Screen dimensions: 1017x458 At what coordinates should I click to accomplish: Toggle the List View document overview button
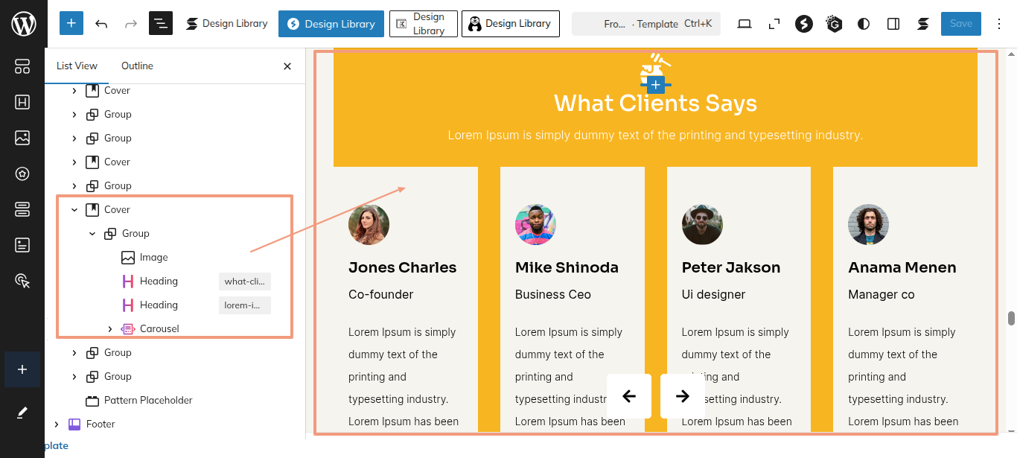pos(161,24)
